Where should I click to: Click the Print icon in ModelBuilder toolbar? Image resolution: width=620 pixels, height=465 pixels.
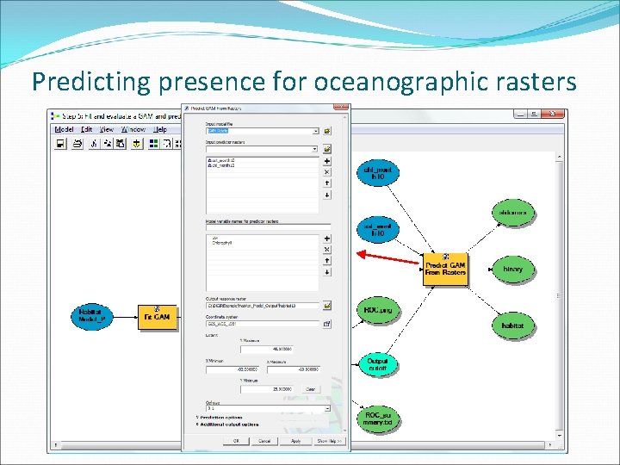(77, 144)
